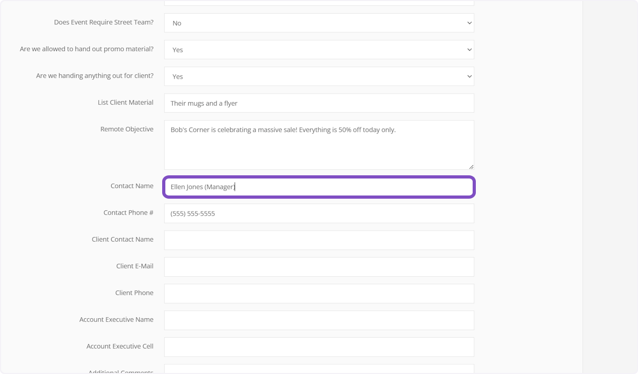Click the List Client Material text field
The height and width of the screenshot is (374, 638).
point(318,103)
